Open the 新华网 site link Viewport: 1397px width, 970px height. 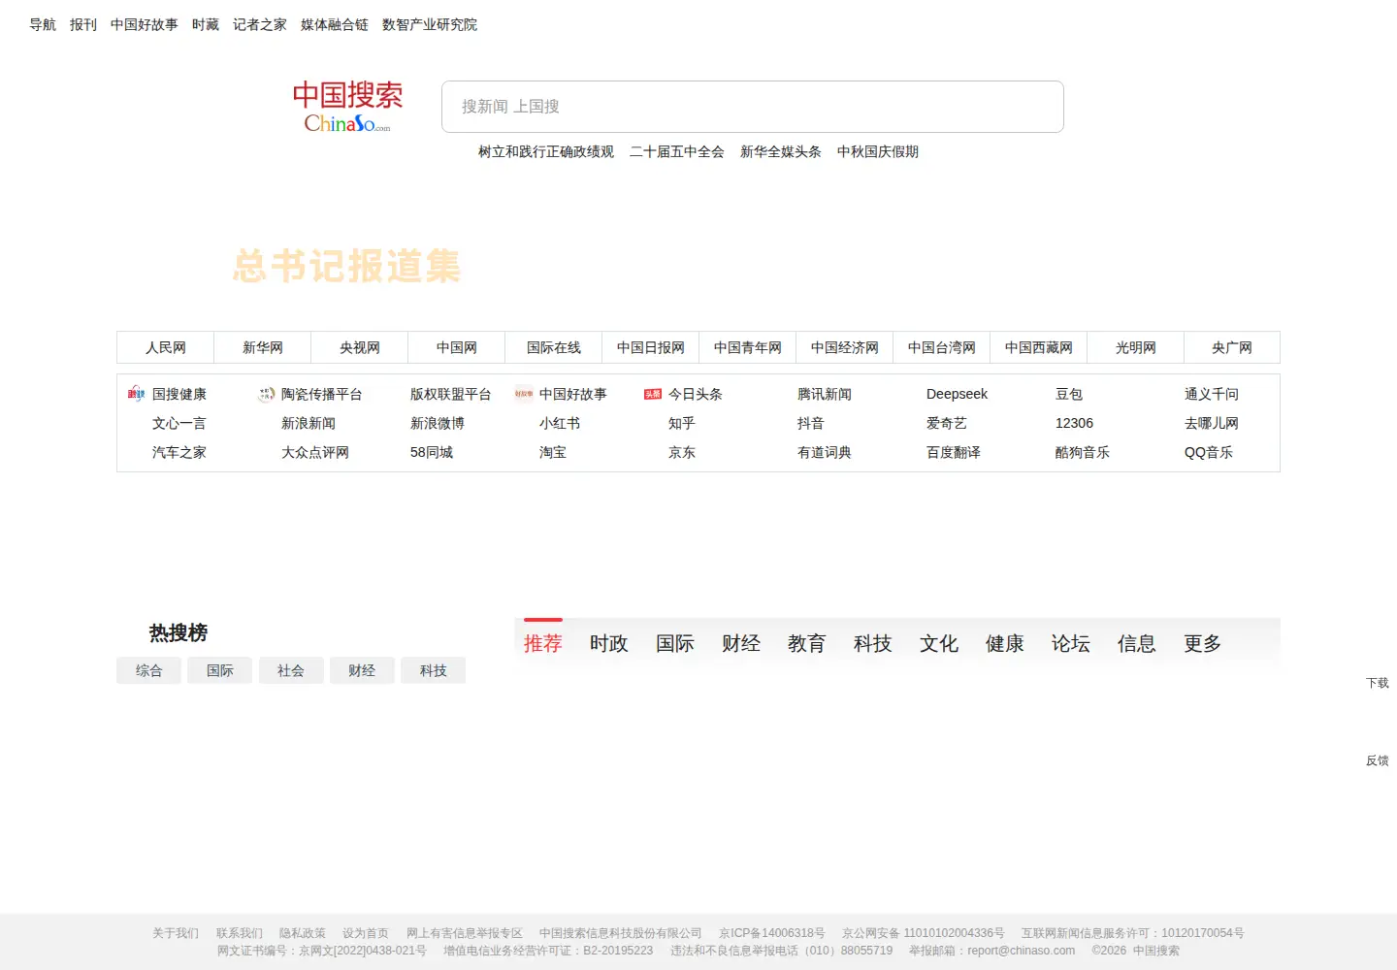pos(263,347)
